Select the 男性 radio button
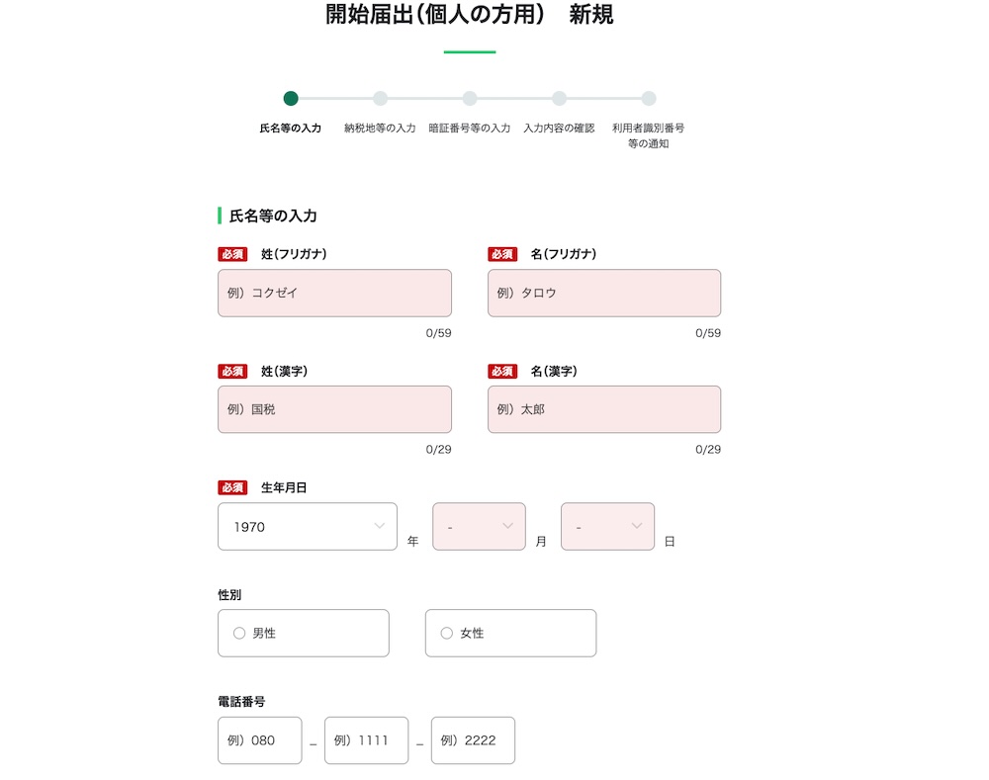989x780 pixels. tap(239, 633)
